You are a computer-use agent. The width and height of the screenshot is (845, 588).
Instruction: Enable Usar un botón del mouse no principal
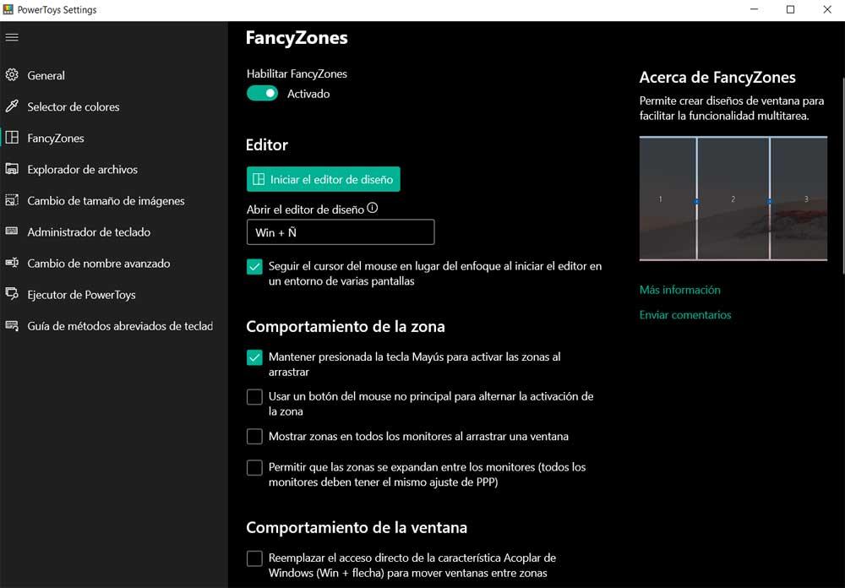pyautogui.click(x=254, y=397)
